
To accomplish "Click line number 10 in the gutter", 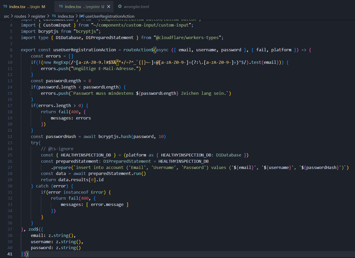I will (x=10, y=62).
